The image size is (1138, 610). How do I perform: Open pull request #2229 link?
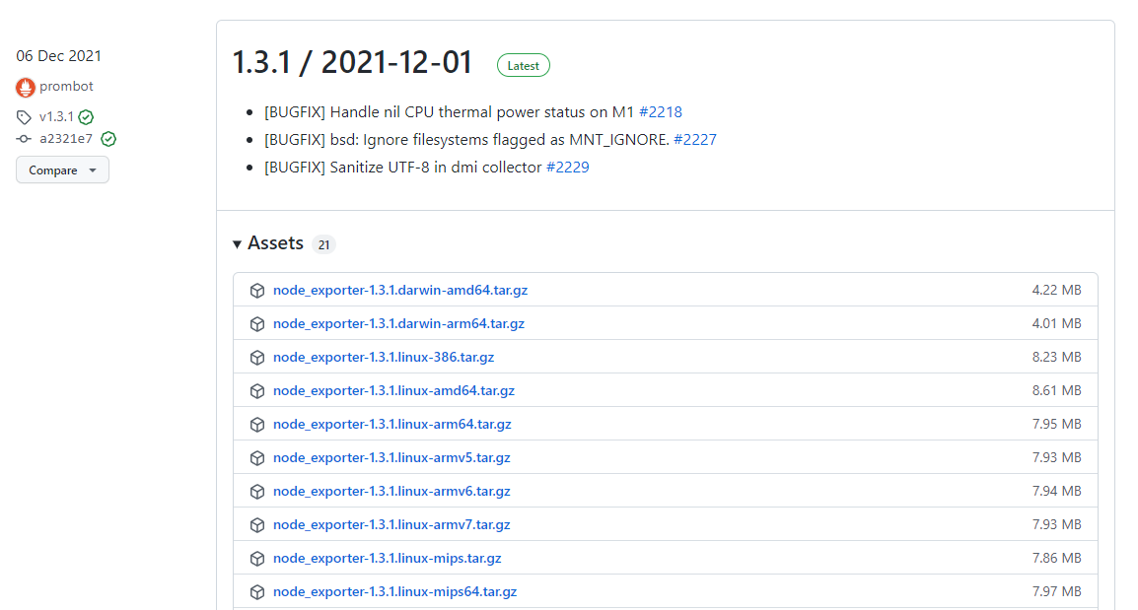(x=568, y=167)
